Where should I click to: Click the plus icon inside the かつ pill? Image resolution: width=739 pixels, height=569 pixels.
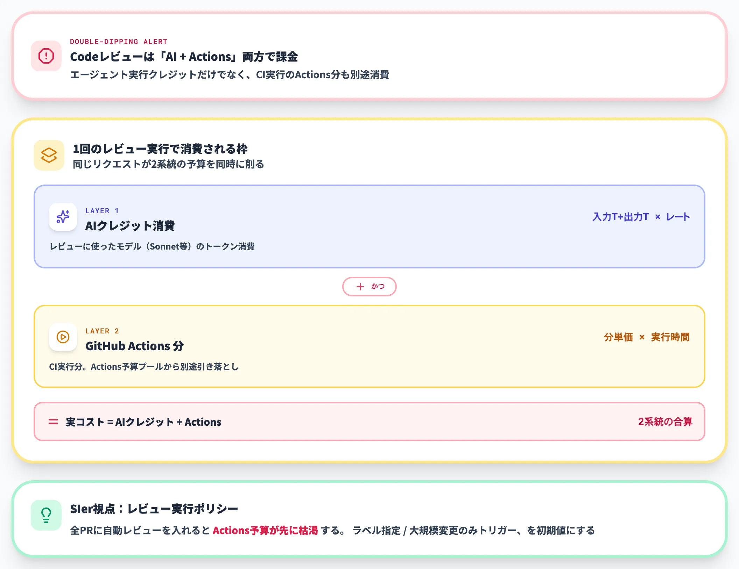point(360,286)
